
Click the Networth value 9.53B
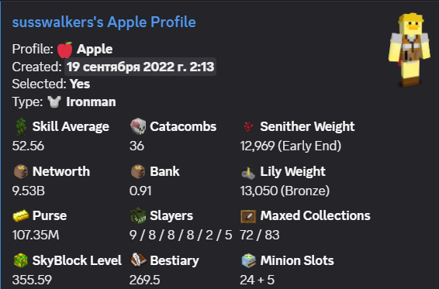[x=28, y=191]
